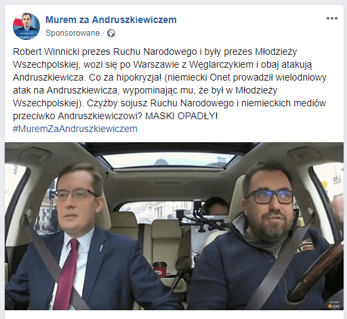Click the words MASKI OPADŁY! in the post
The image size is (347, 319).
coord(182,116)
